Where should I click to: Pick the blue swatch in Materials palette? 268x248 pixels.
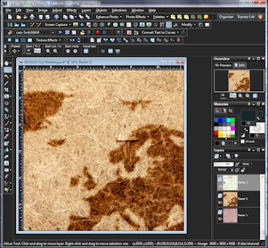221,120
